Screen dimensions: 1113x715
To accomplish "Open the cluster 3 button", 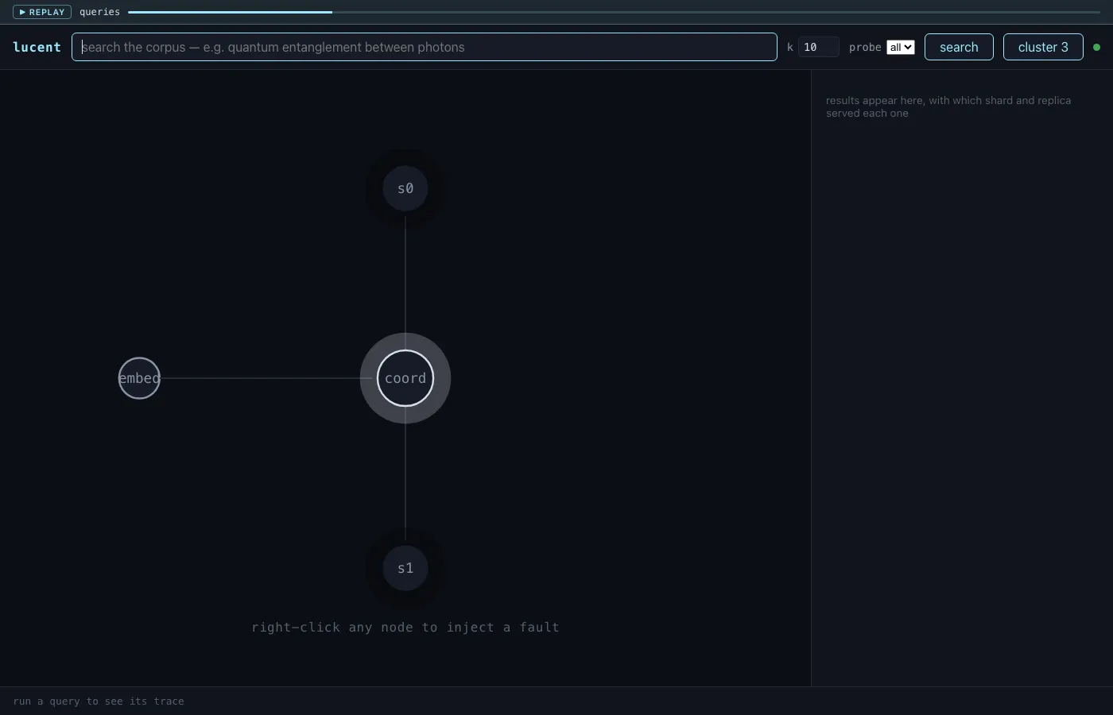I will [x=1043, y=47].
